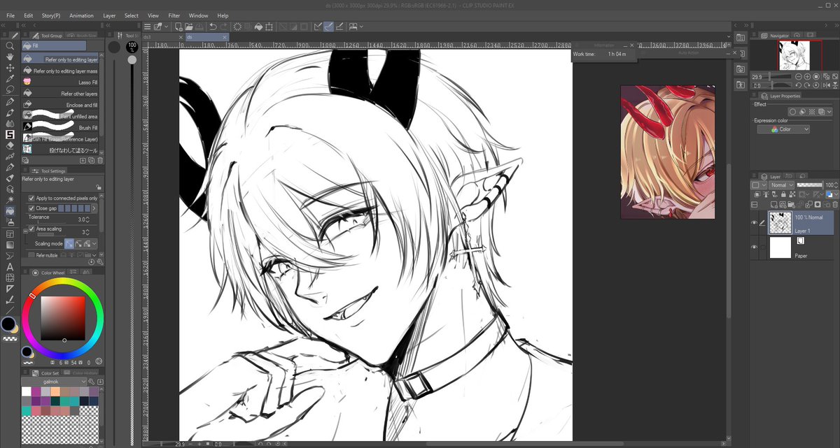The width and height of the screenshot is (840, 448).
Task: Toggle snap to special ruler icon
Action: point(328,27)
